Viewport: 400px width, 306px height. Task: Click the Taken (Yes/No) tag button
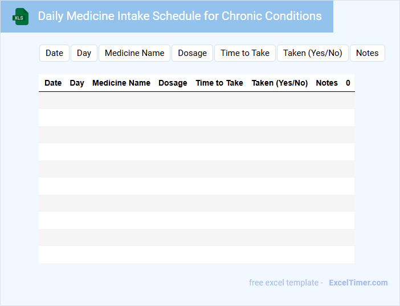(x=312, y=53)
